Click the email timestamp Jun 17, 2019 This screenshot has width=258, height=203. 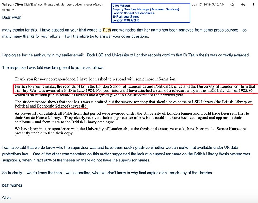pyautogui.click(x=208, y=5)
